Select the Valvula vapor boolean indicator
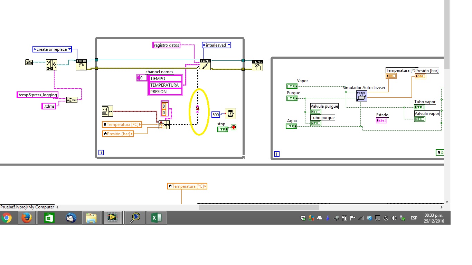The width and height of the screenshot is (472, 265). tap(419, 119)
